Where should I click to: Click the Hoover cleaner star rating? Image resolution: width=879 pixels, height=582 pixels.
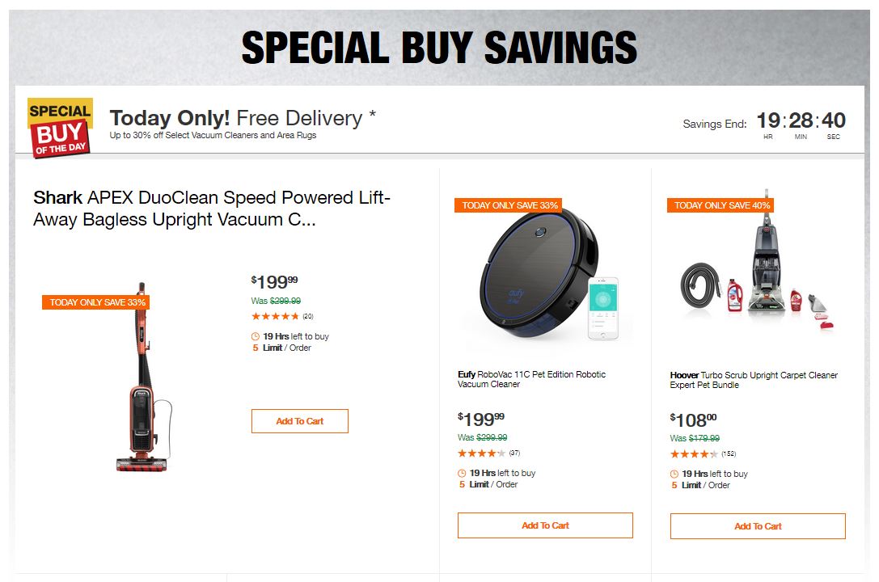click(x=694, y=453)
